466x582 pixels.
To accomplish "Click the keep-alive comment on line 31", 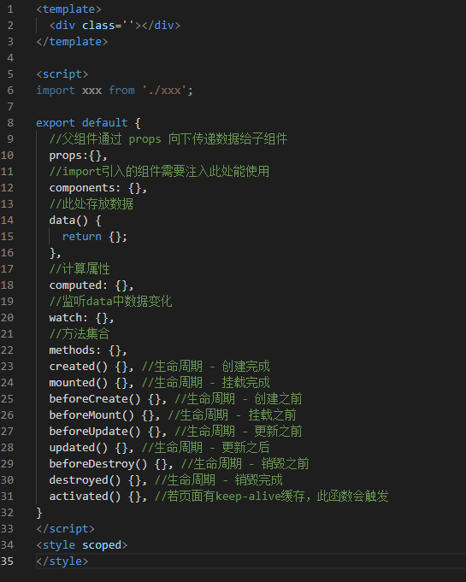I will (x=271, y=497).
